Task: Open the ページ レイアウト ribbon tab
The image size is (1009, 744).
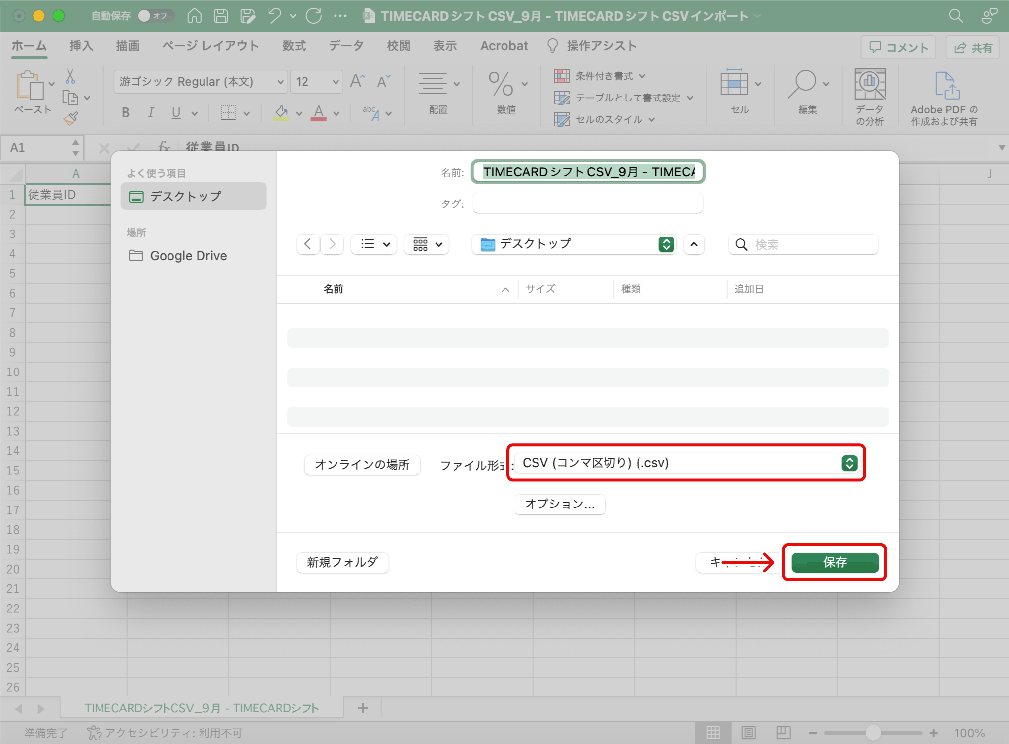Action: click(210, 46)
